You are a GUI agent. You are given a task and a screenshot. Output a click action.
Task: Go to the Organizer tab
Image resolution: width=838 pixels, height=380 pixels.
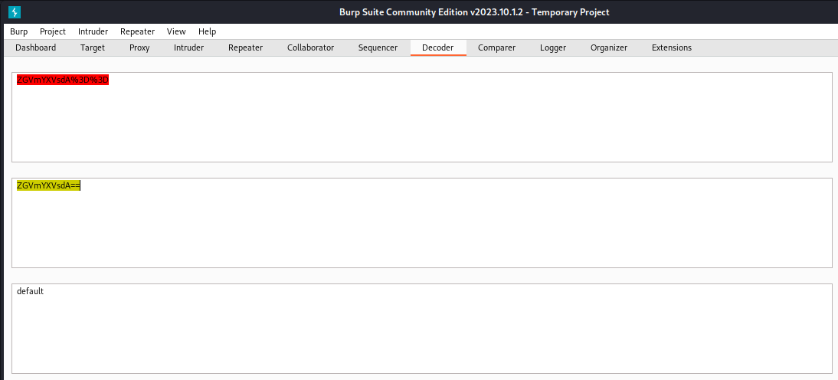[x=608, y=47]
